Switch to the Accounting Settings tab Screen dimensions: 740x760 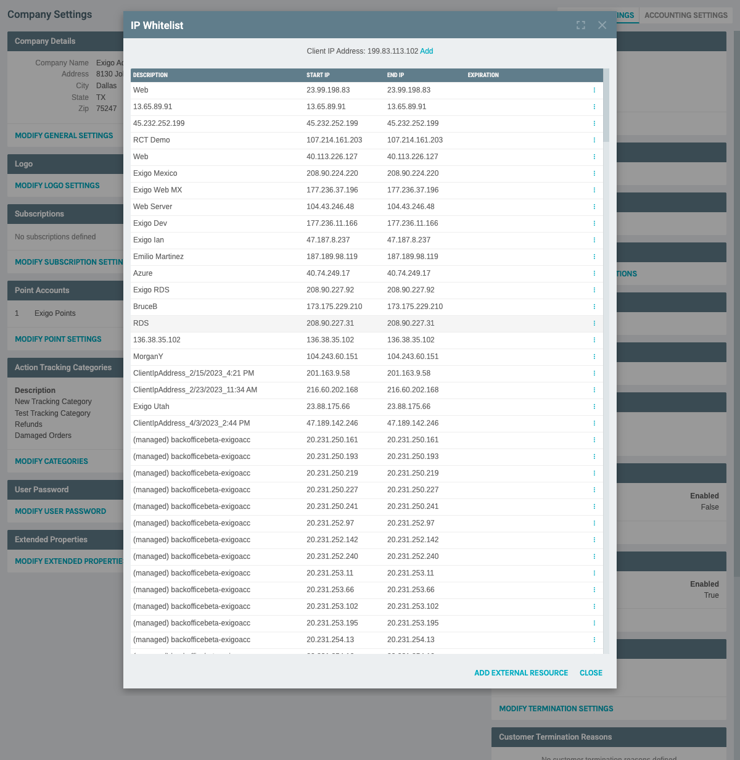(686, 15)
